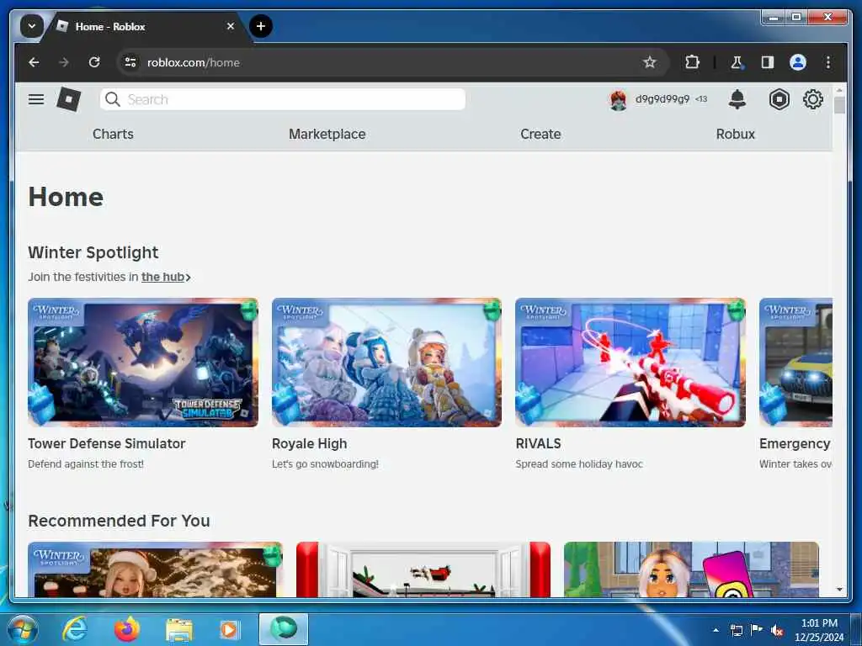The width and height of the screenshot is (862, 646).
Task: Click the active browser taskbar button
Action: pyautogui.click(x=284, y=629)
